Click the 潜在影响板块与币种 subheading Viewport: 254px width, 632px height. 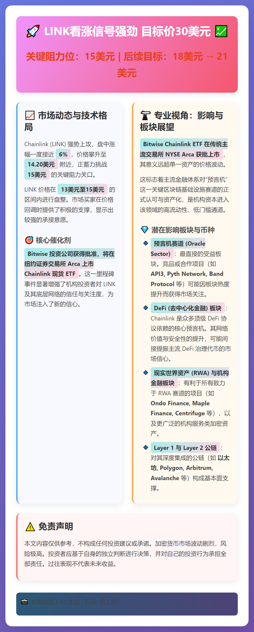point(183,230)
